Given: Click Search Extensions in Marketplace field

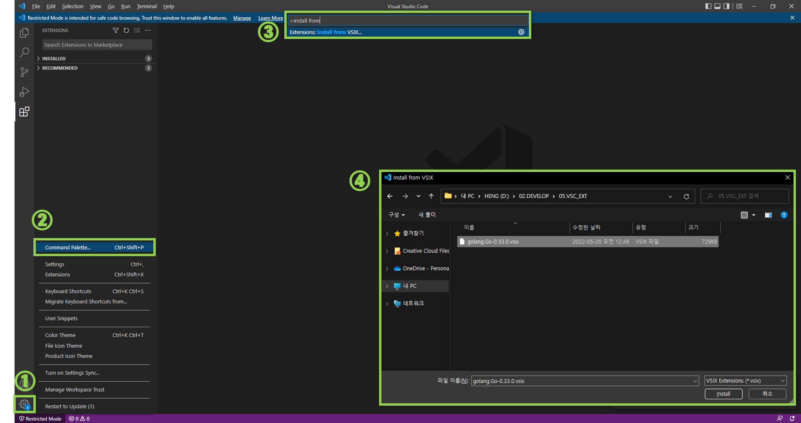Looking at the screenshot, I should tap(97, 45).
